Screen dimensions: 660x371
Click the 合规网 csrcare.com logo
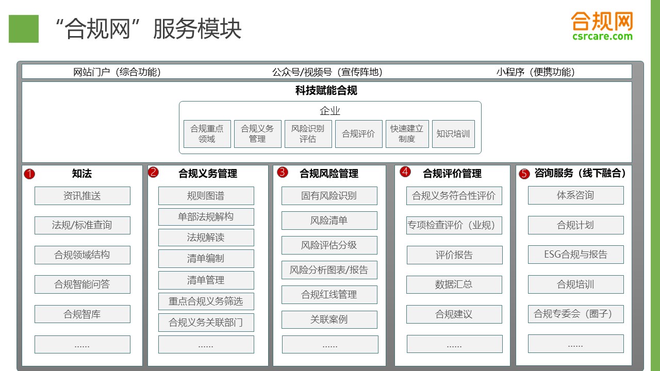click(x=602, y=26)
